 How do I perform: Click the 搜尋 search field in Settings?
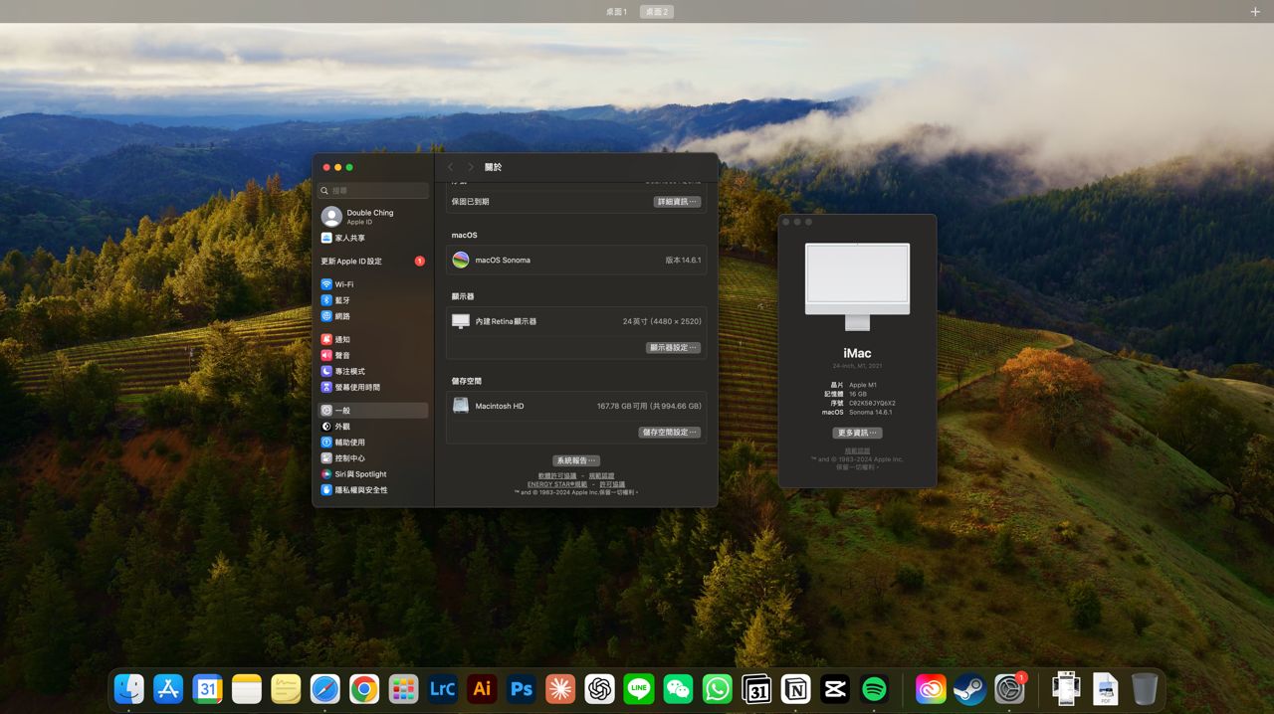pos(378,190)
